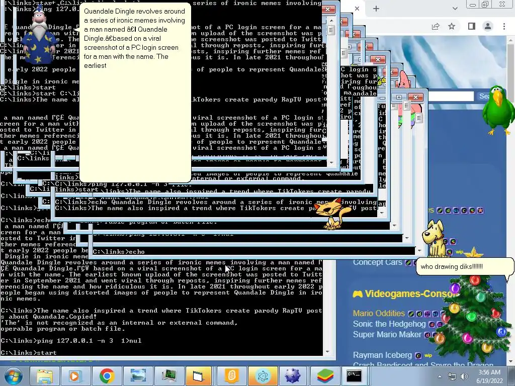This screenshot has width=515, height=386.
Task: Open the Windows Start menu
Action: 13,376
